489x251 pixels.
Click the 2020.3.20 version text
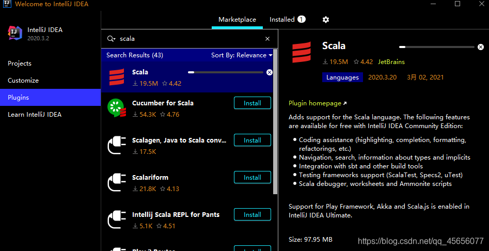(382, 77)
